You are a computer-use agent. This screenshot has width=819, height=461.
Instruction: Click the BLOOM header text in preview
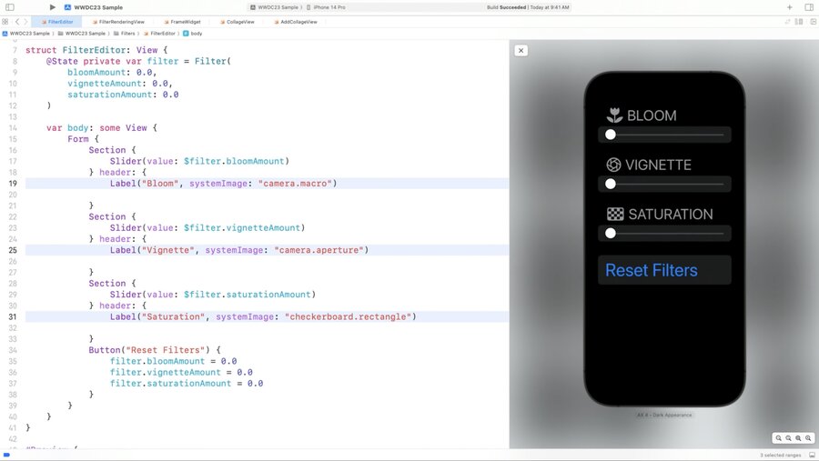(x=652, y=115)
